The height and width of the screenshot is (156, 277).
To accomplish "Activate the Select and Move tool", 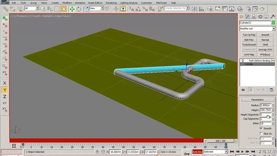I will coord(72,9).
